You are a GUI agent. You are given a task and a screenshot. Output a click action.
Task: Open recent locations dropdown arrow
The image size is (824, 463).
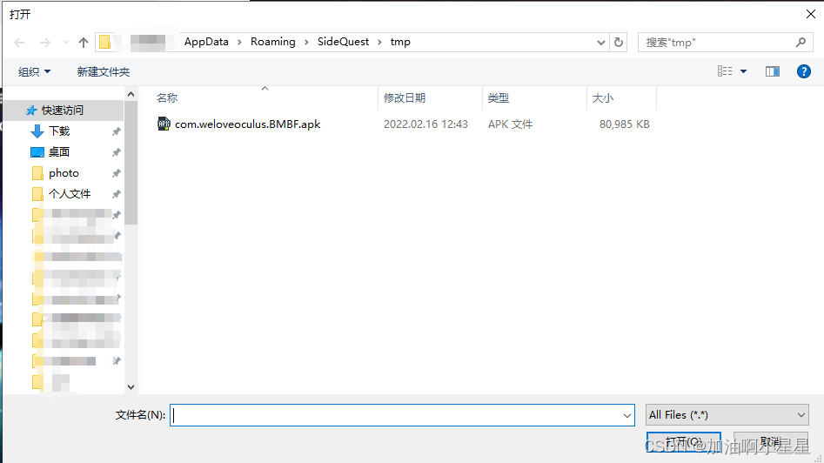click(65, 43)
